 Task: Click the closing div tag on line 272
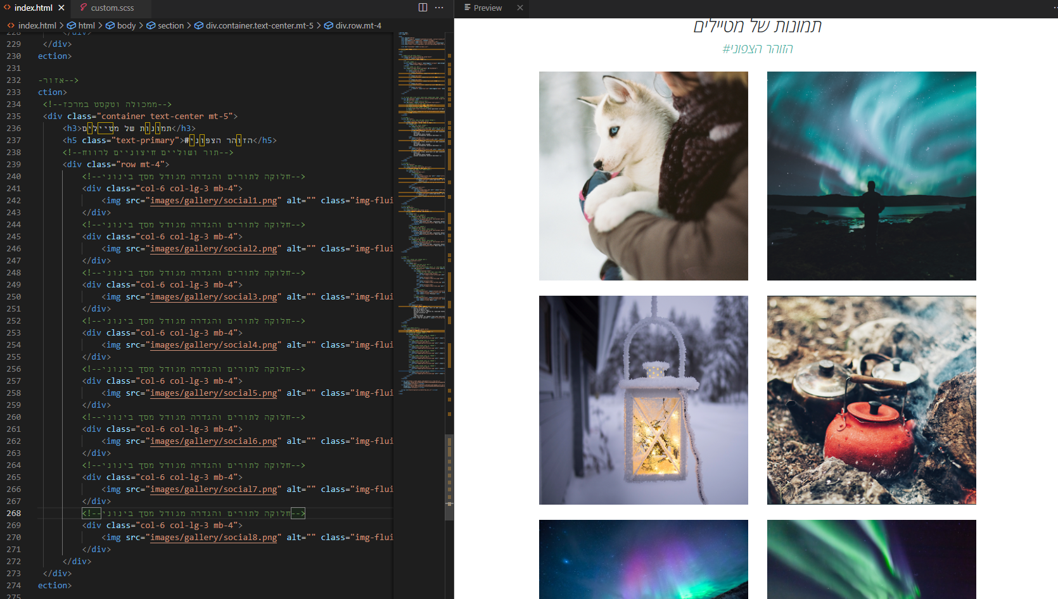(77, 562)
